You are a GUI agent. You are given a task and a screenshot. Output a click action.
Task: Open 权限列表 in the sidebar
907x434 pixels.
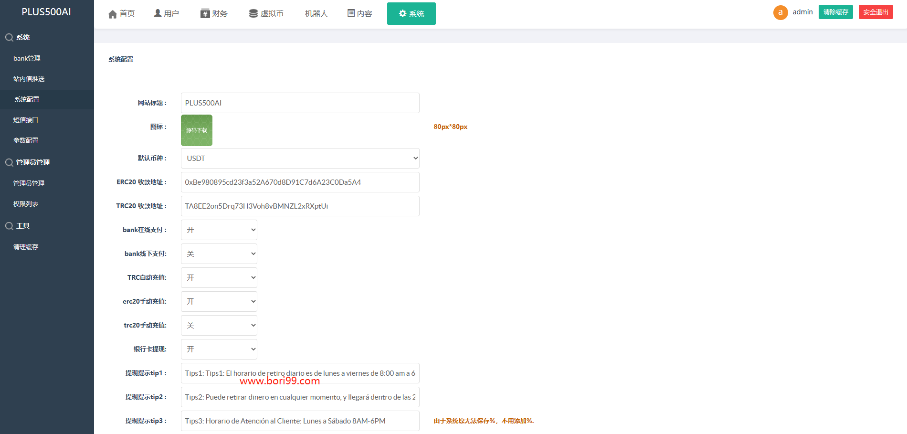pos(47,204)
